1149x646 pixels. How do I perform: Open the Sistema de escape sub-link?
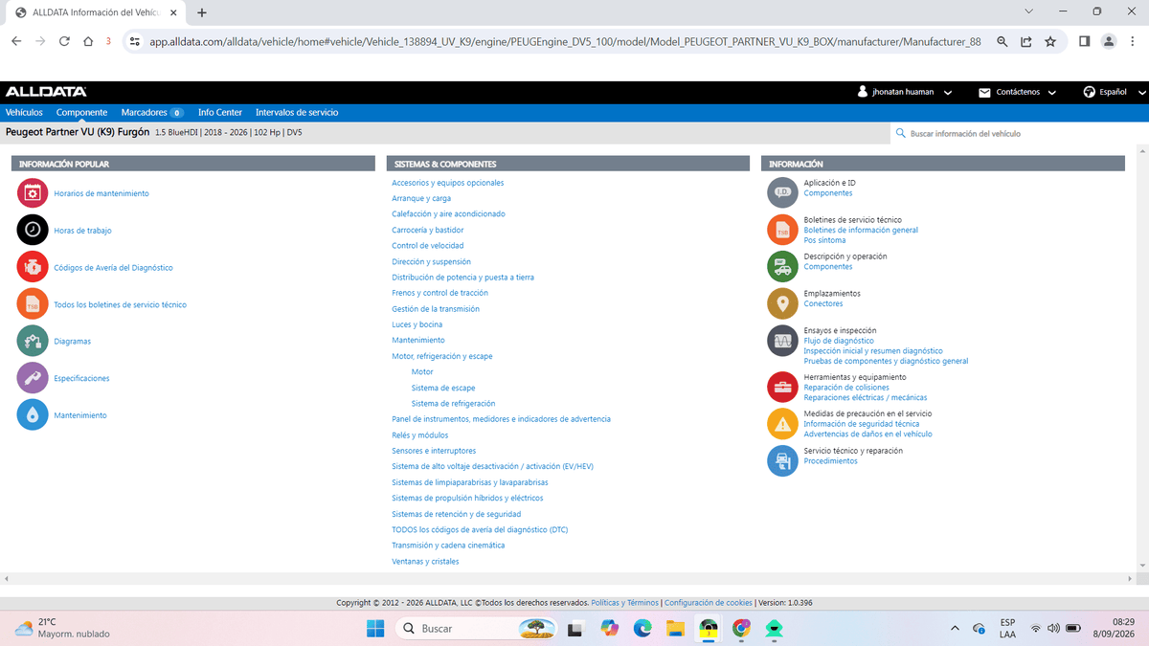[x=443, y=388]
